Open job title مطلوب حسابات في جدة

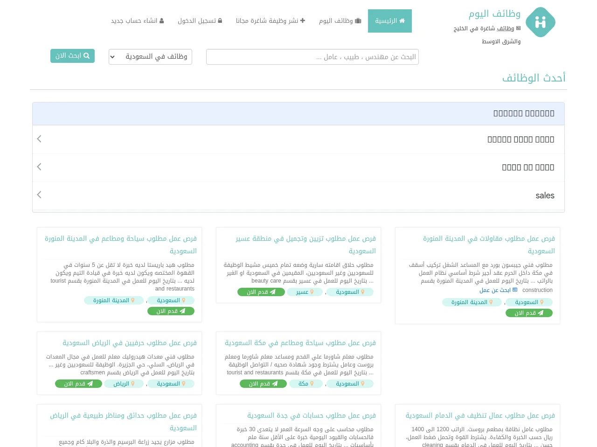[312, 415]
